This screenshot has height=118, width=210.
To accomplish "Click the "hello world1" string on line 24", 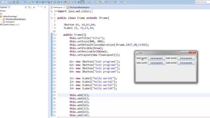I will click(103, 78).
